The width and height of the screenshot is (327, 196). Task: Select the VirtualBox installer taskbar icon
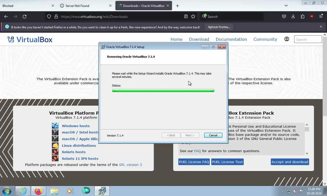coord(102,191)
